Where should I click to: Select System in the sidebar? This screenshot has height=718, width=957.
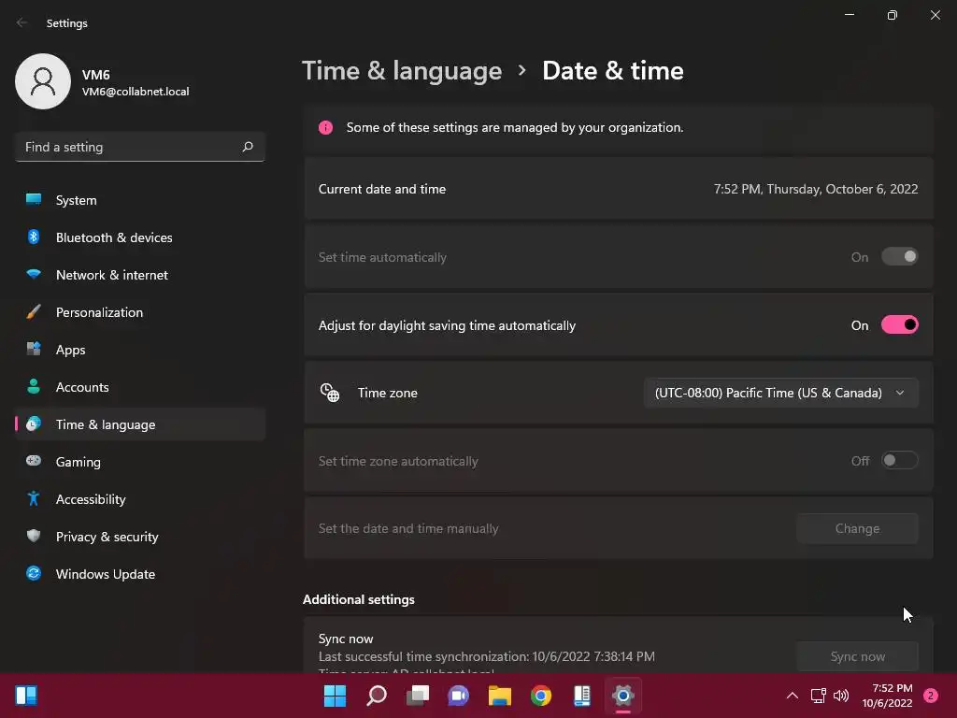pos(140,200)
